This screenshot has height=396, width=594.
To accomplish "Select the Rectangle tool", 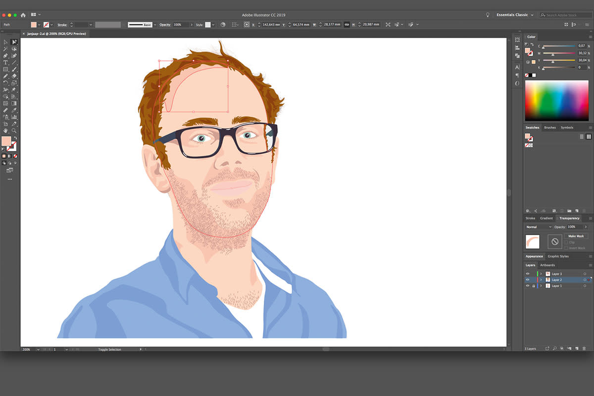I will tap(5, 69).
